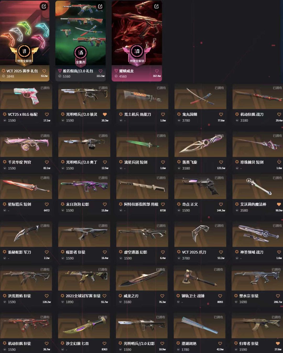Open the 星际猎兵 短剑 item name
Viewport: 283px width, 353px height.
coord(19,204)
